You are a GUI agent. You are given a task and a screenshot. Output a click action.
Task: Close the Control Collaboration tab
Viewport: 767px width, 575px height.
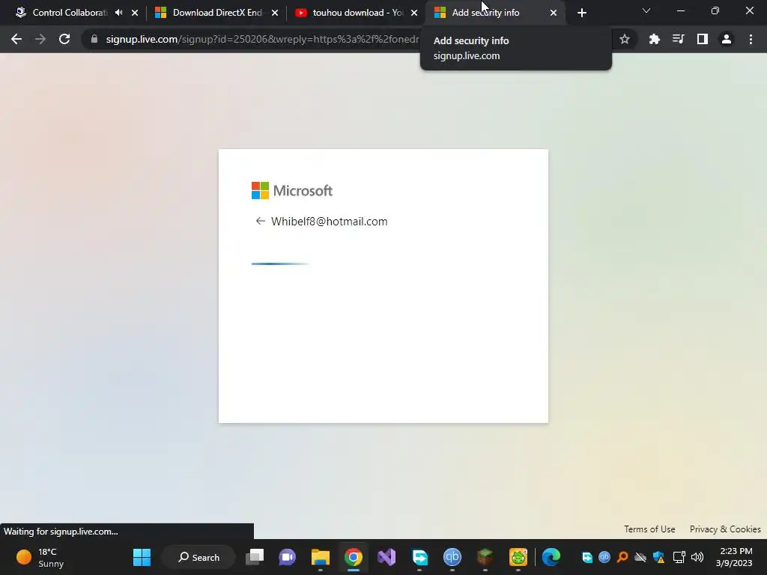pos(135,13)
